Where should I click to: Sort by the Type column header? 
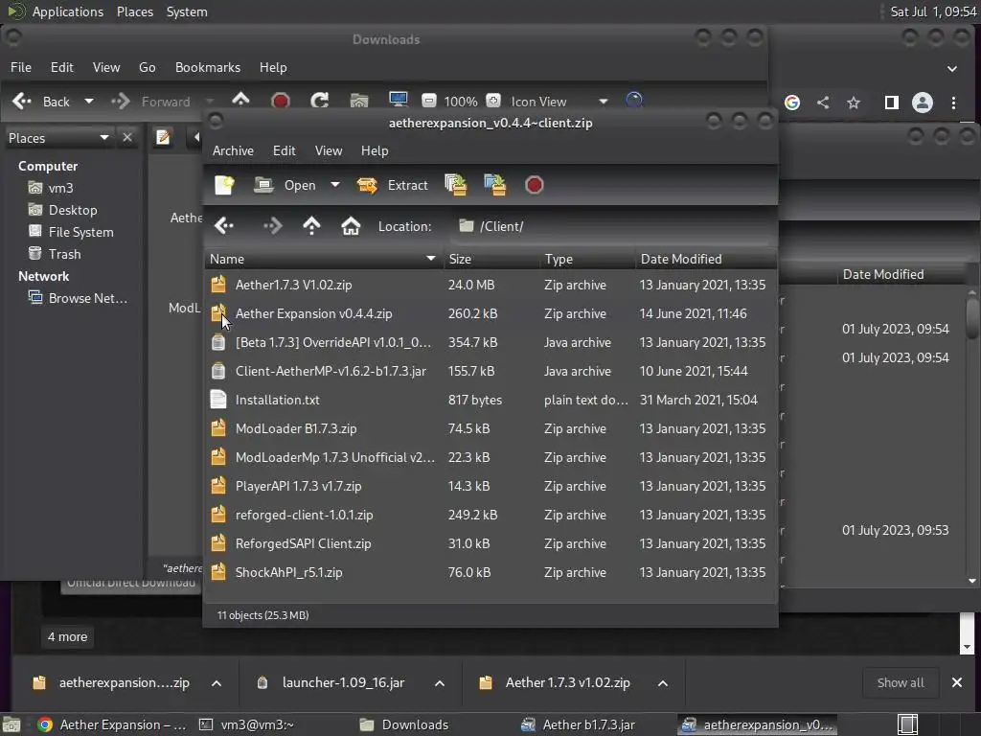[587, 259]
